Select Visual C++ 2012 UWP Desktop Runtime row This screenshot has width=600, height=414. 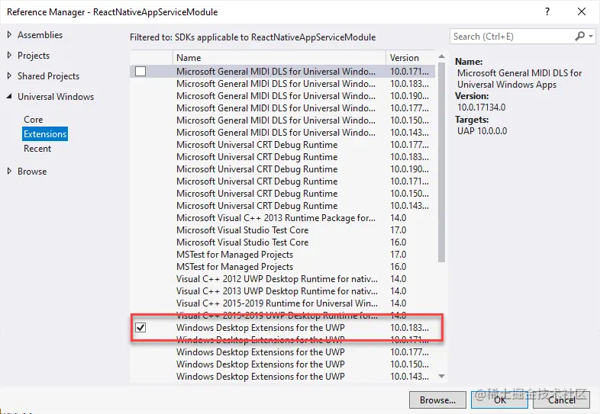(282, 279)
